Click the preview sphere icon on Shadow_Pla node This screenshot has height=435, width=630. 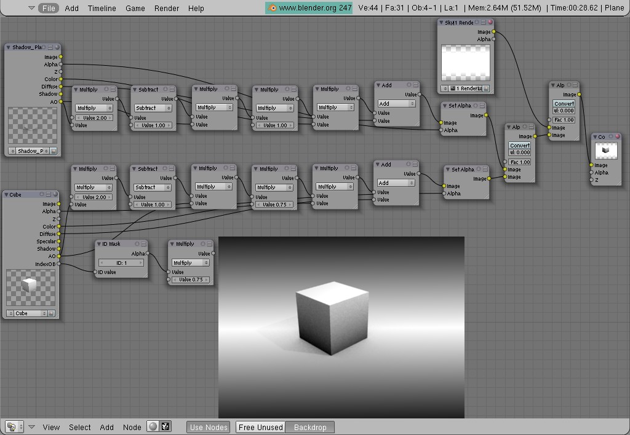pyautogui.click(x=57, y=47)
